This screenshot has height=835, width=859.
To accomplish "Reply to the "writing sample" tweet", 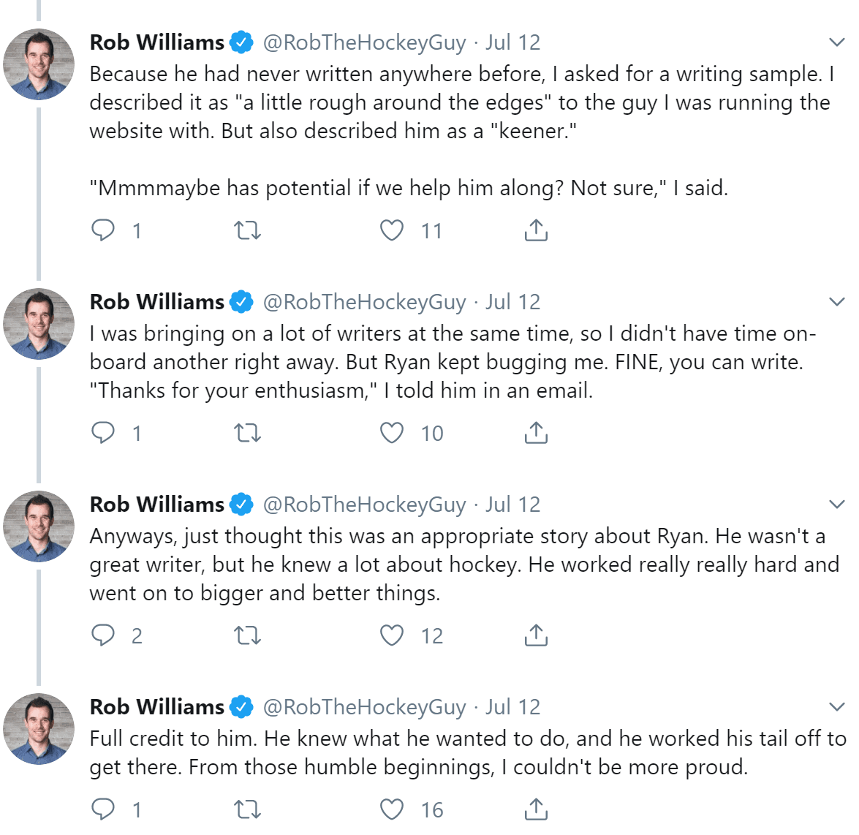I will [103, 230].
